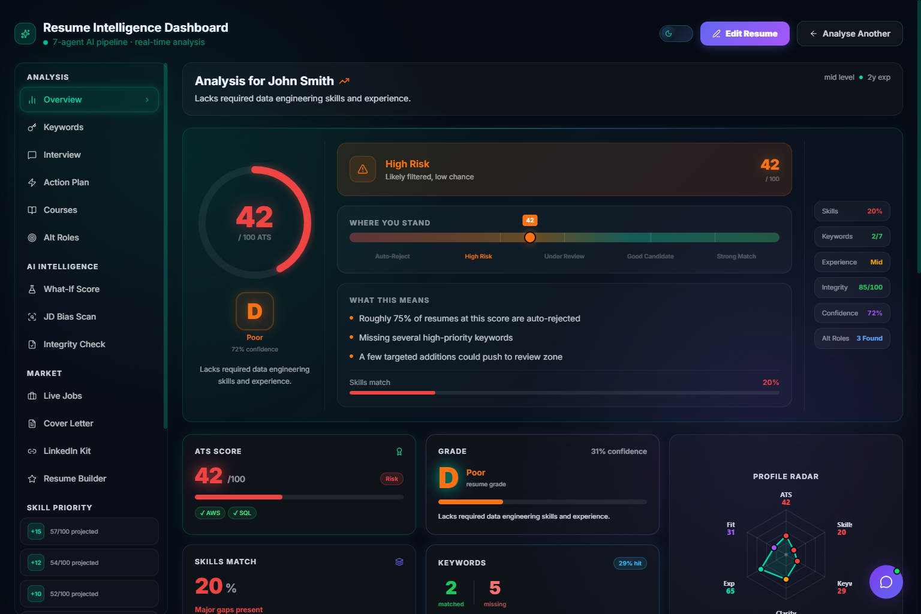Image resolution: width=921 pixels, height=614 pixels.
Task: Click the Under Review zone label
Action: pos(564,256)
